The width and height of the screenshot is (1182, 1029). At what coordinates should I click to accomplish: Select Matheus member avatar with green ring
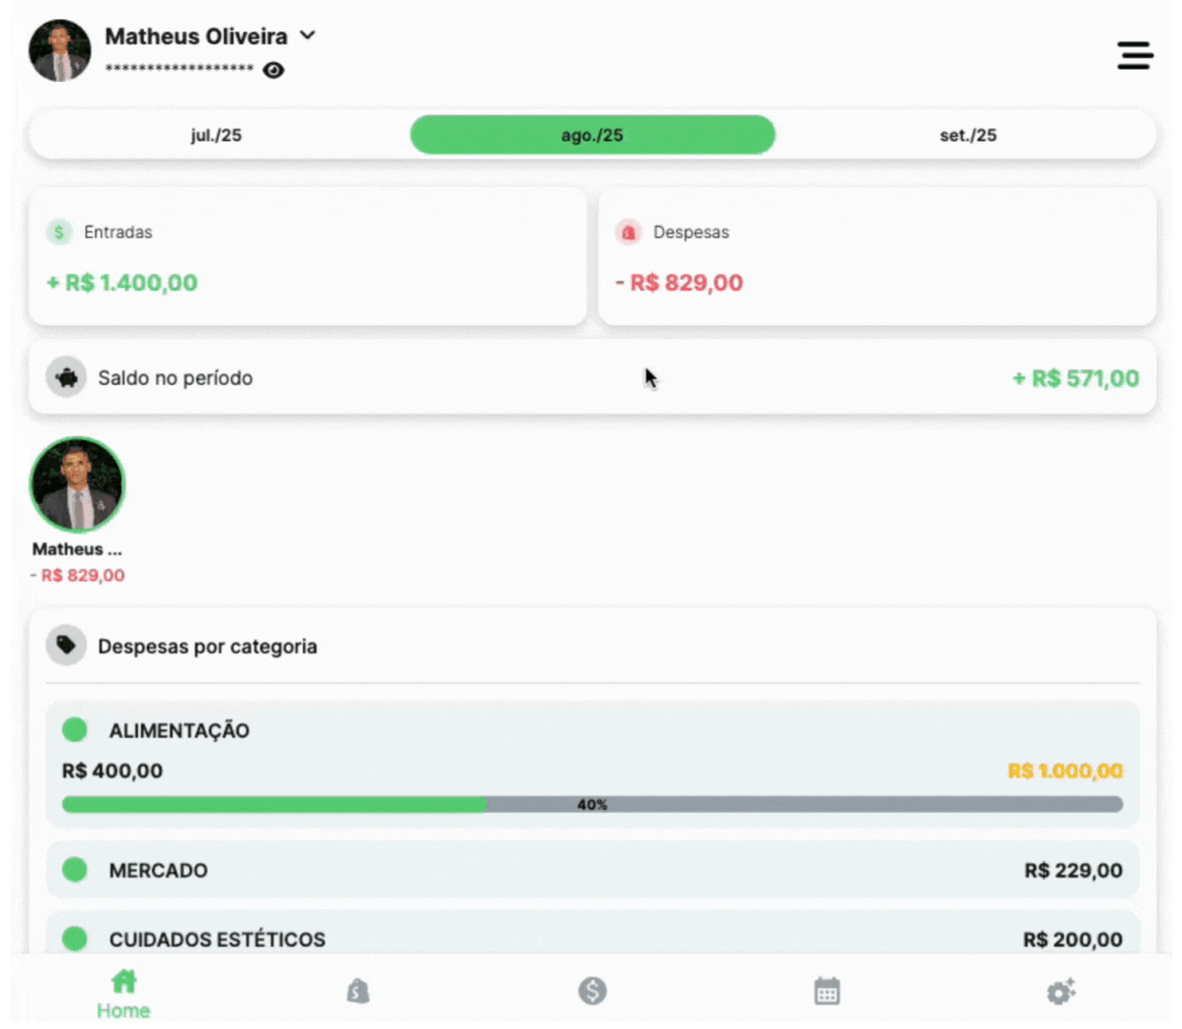(77, 484)
